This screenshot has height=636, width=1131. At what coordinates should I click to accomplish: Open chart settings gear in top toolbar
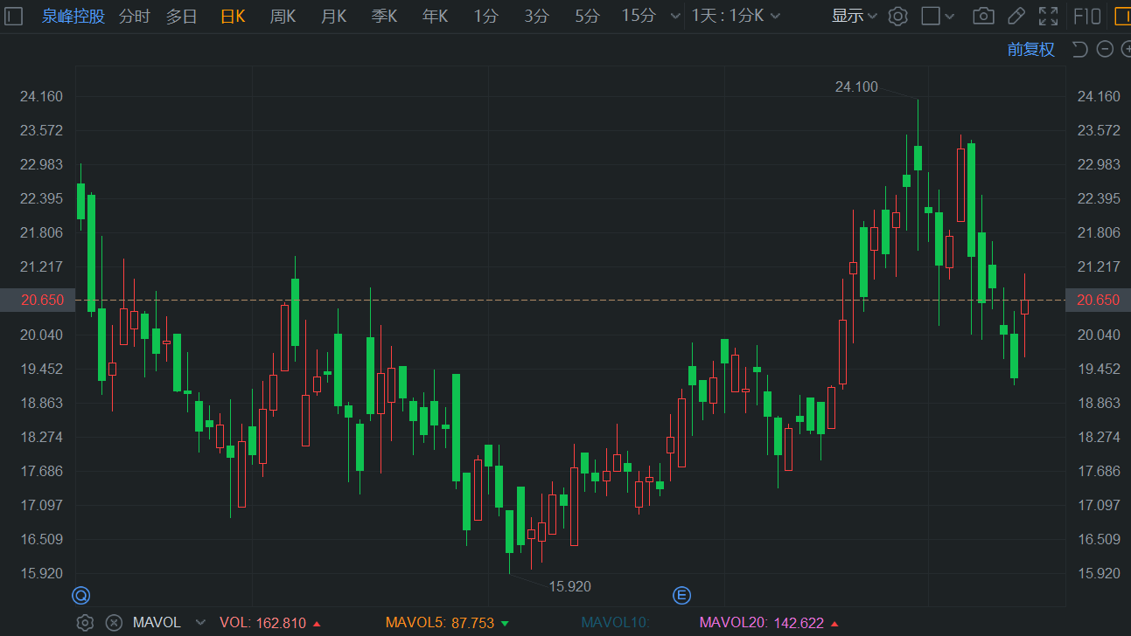897,16
